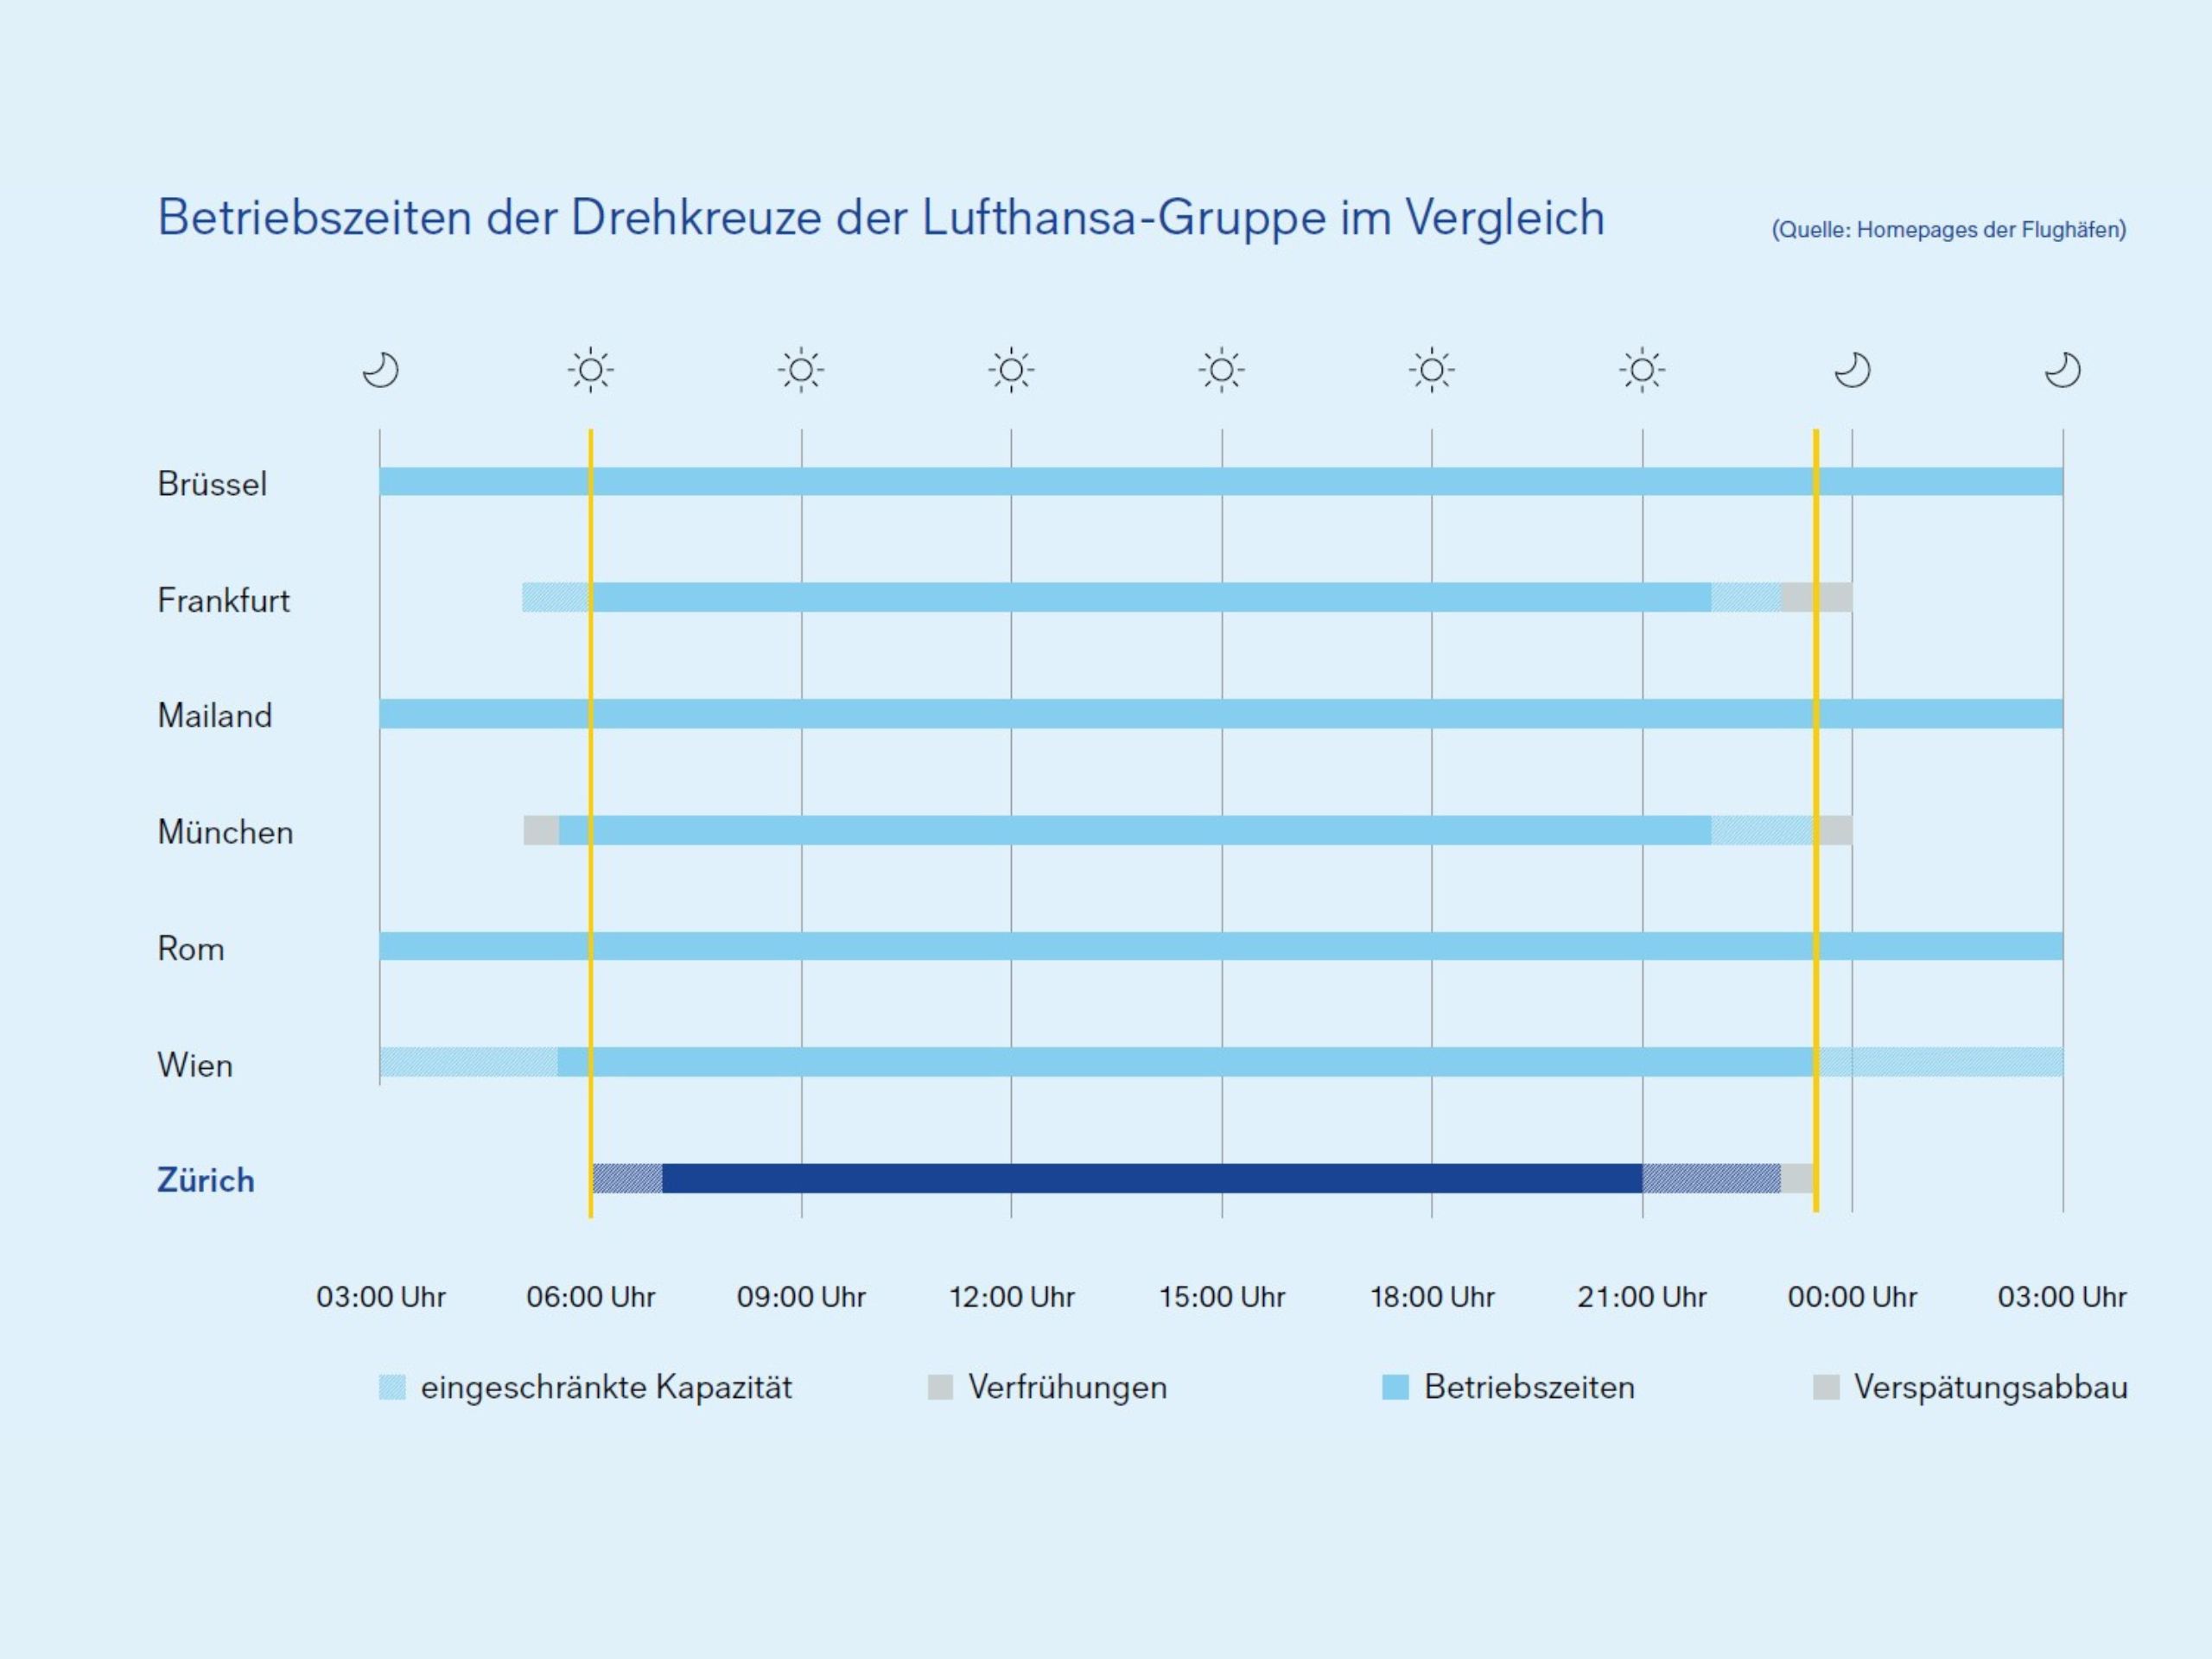This screenshot has height=1659, width=2212.
Task: Select the sun icon above 12:00 Uhr
Action: point(1011,370)
